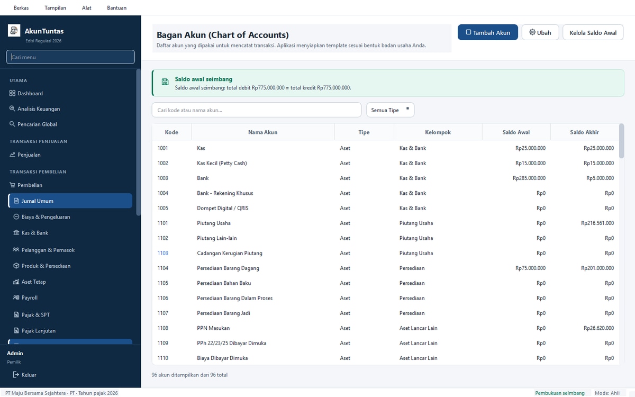Select the Kas Kecil (Petty Cash) row
635x397 pixels.
[x=385, y=163]
